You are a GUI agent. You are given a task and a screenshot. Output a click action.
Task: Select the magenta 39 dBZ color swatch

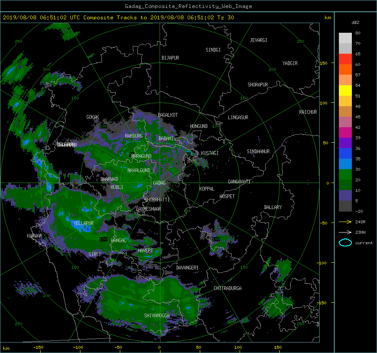click(x=345, y=133)
